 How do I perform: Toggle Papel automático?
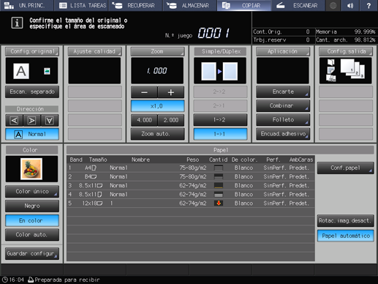point(345,236)
